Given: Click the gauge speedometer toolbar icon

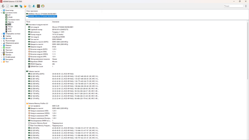Looking at the screenshot, I should point(43,6).
